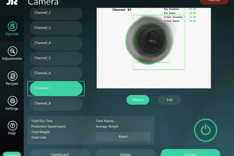Switch to Channel_8 camera feed
The width and height of the screenshot is (234, 156).
point(56,103)
